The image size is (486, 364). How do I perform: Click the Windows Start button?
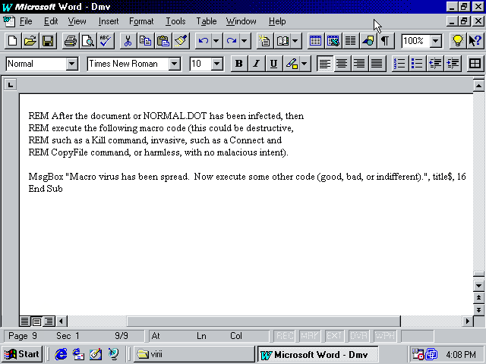pos(22,354)
